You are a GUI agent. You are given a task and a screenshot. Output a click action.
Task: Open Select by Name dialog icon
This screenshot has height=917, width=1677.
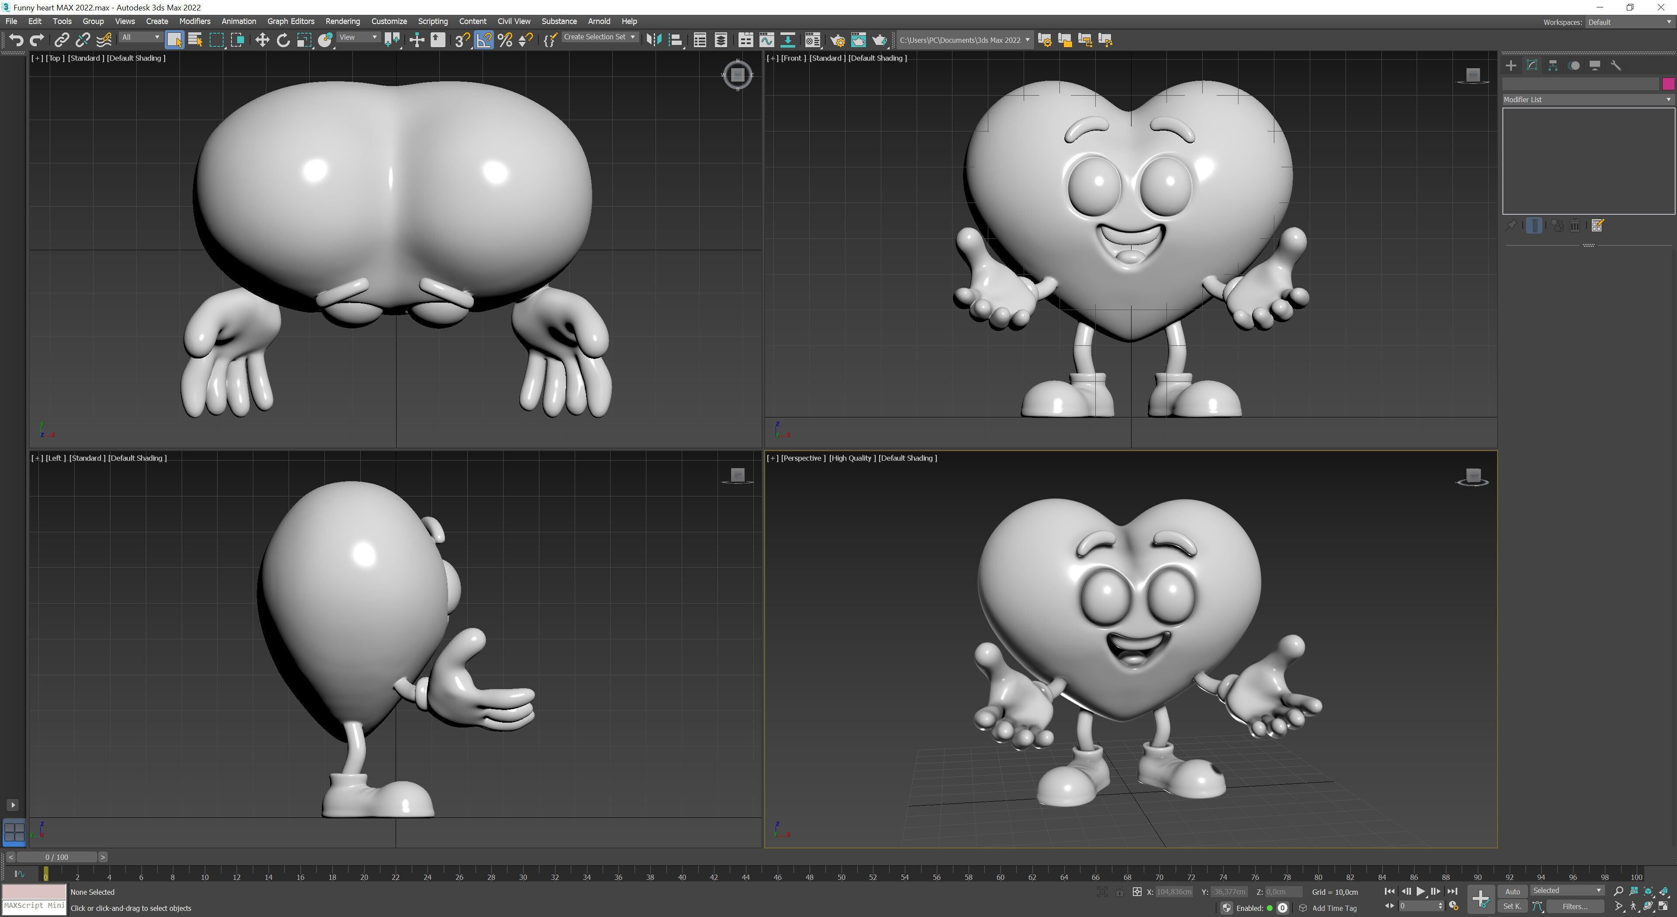[195, 40]
